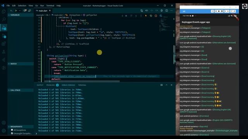Click the debug toolbar drag handle

122,16
